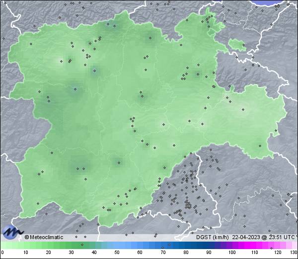Click the scale label 120
The height and width of the screenshot is (259, 298).
278,253
